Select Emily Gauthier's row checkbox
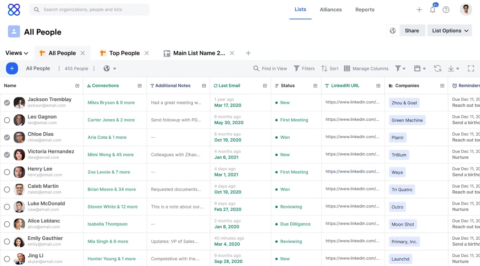Screen dimensions: 480x266 (x=7, y=241)
